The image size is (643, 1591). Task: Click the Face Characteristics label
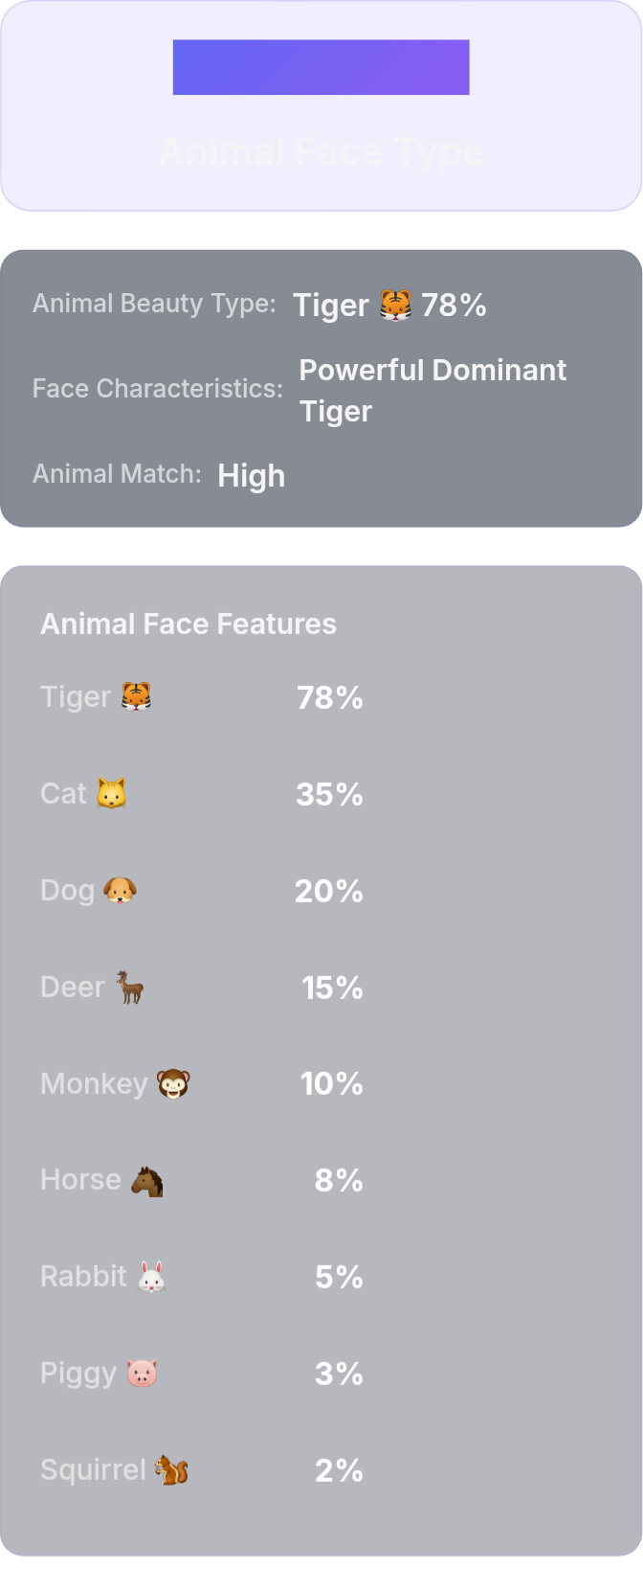coord(158,389)
